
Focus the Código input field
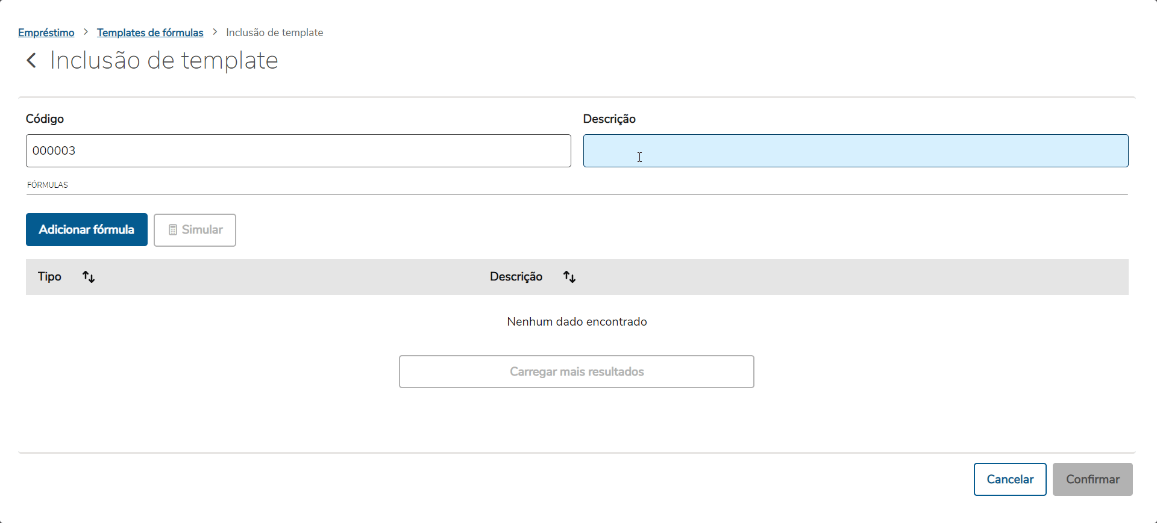(x=298, y=150)
